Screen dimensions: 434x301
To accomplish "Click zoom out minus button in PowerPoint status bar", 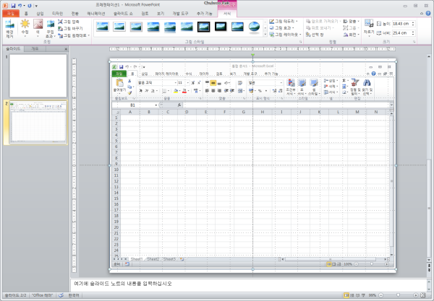I will 381,295.
